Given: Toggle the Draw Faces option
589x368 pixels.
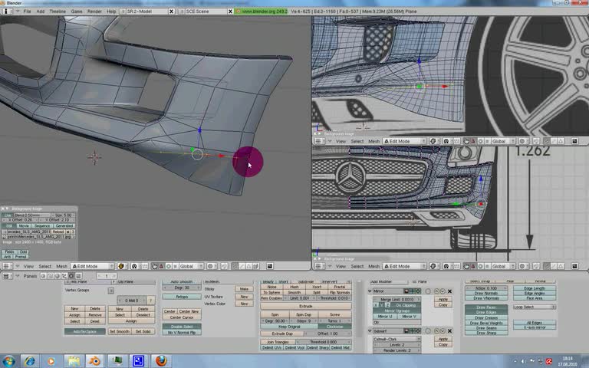Looking at the screenshot, I should (485, 307).
